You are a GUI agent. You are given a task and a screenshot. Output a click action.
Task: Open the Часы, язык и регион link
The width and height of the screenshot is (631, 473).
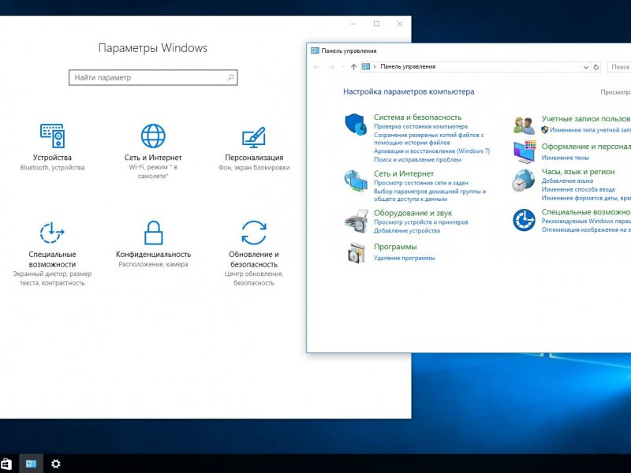578,172
